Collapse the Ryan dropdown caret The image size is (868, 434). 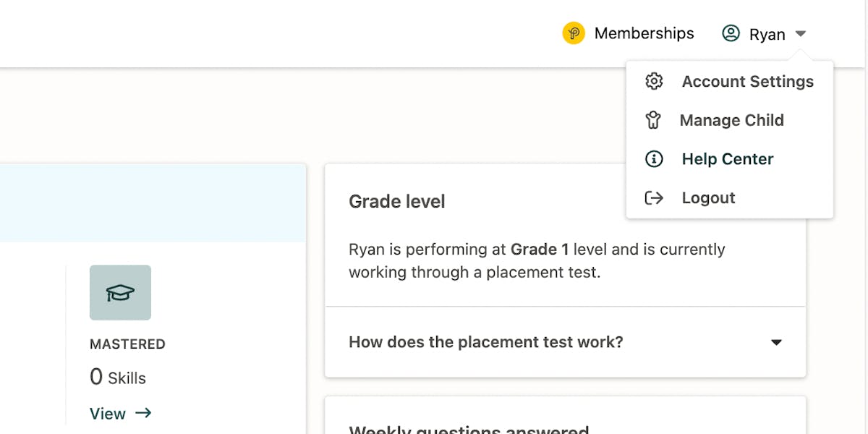point(800,34)
